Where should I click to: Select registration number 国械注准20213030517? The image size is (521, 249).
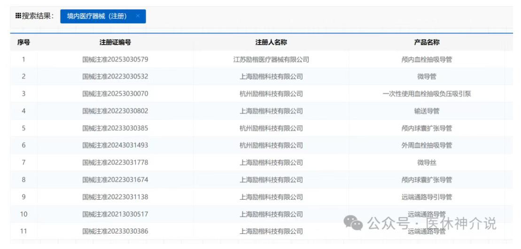115,214
